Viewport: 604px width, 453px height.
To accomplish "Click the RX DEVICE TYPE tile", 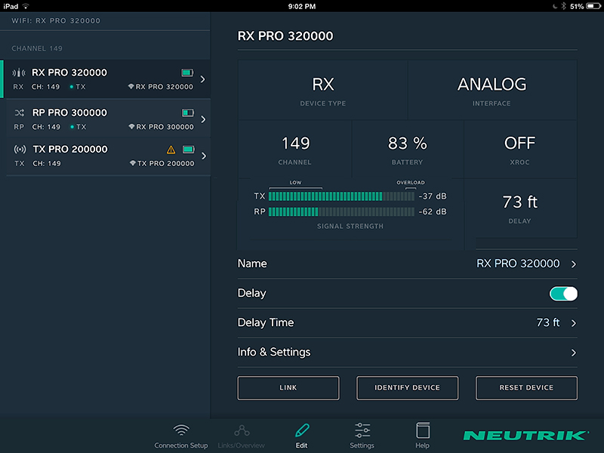I will 323,90.
